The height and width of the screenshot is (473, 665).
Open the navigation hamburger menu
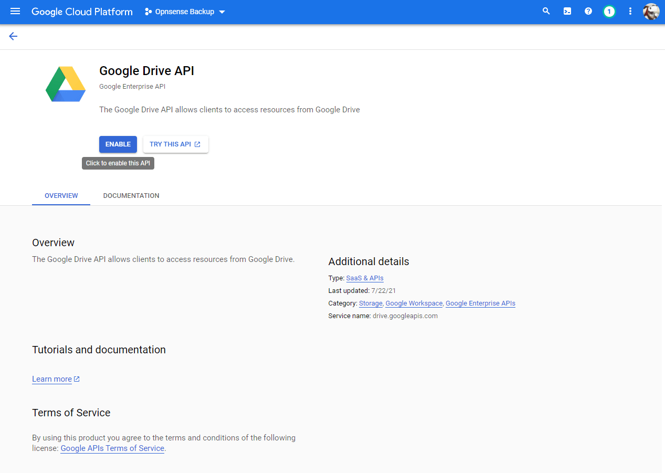(x=15, y=12)
